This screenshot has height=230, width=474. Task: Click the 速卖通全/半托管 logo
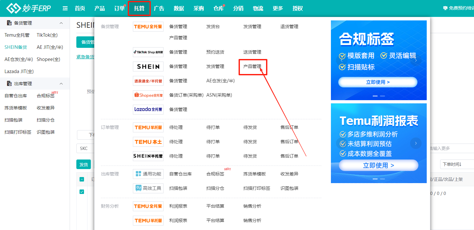coord(148,81)
